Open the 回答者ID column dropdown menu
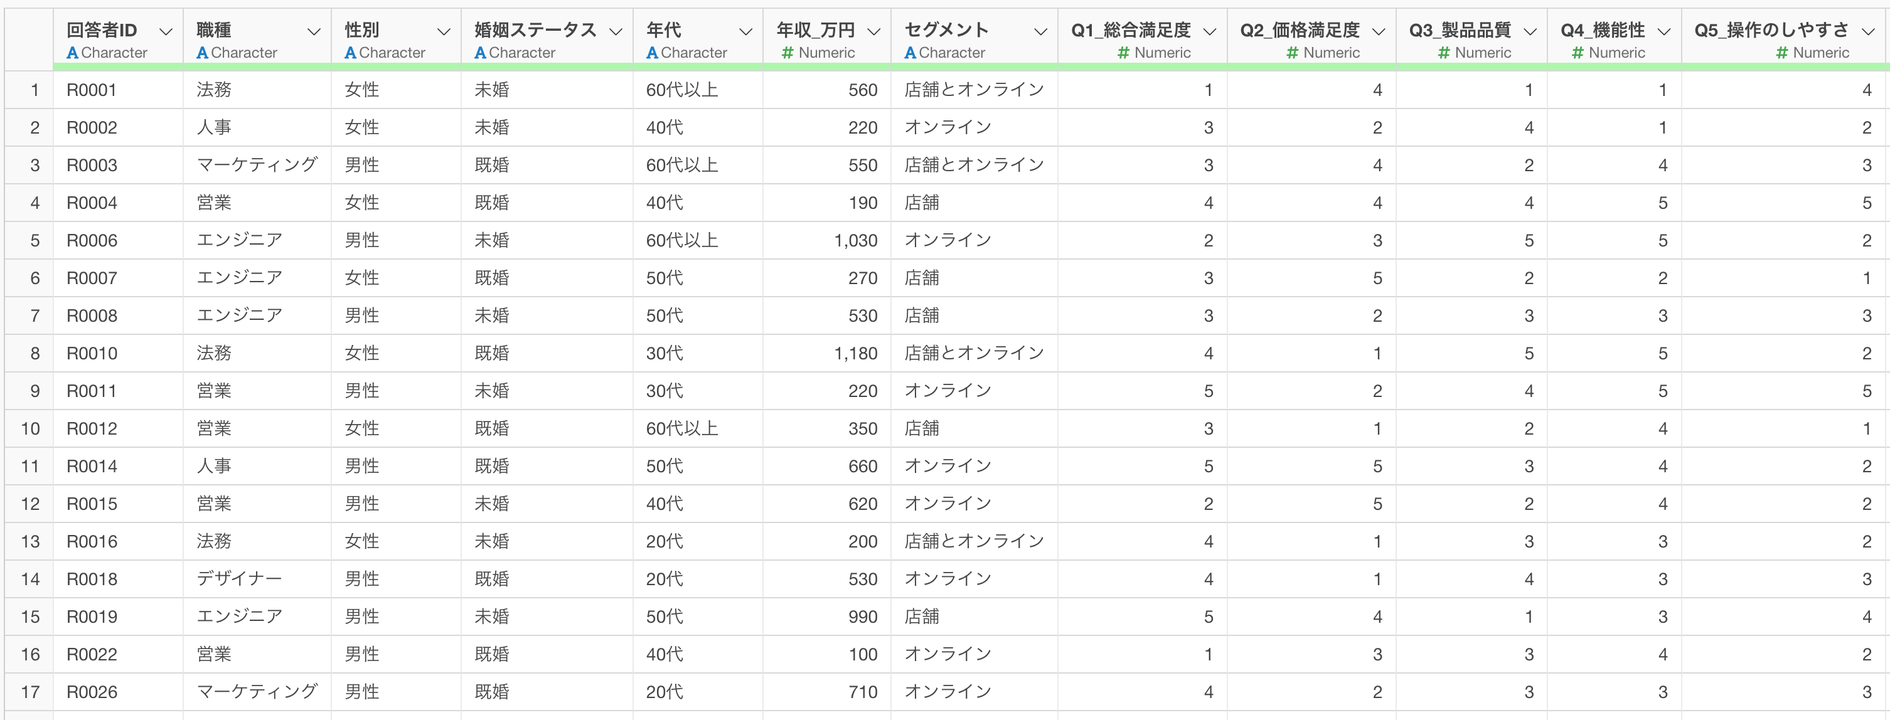This screenshot has width=1890, height=720. tap(166, 31)
